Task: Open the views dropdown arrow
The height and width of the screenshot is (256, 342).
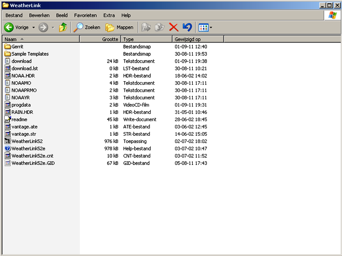Action: tap(211, 27)
